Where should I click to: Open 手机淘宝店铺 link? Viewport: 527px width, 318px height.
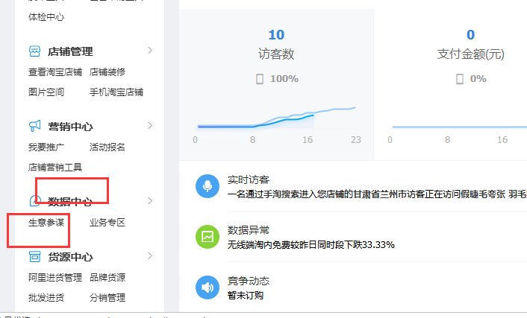116,92
